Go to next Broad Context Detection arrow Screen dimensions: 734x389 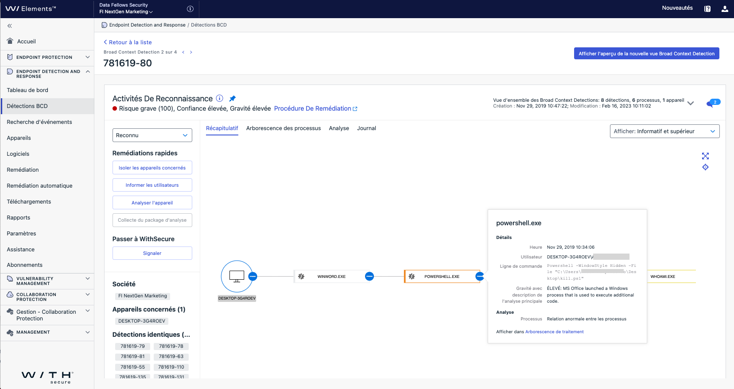pyautogui.click(x=191, y=52)
